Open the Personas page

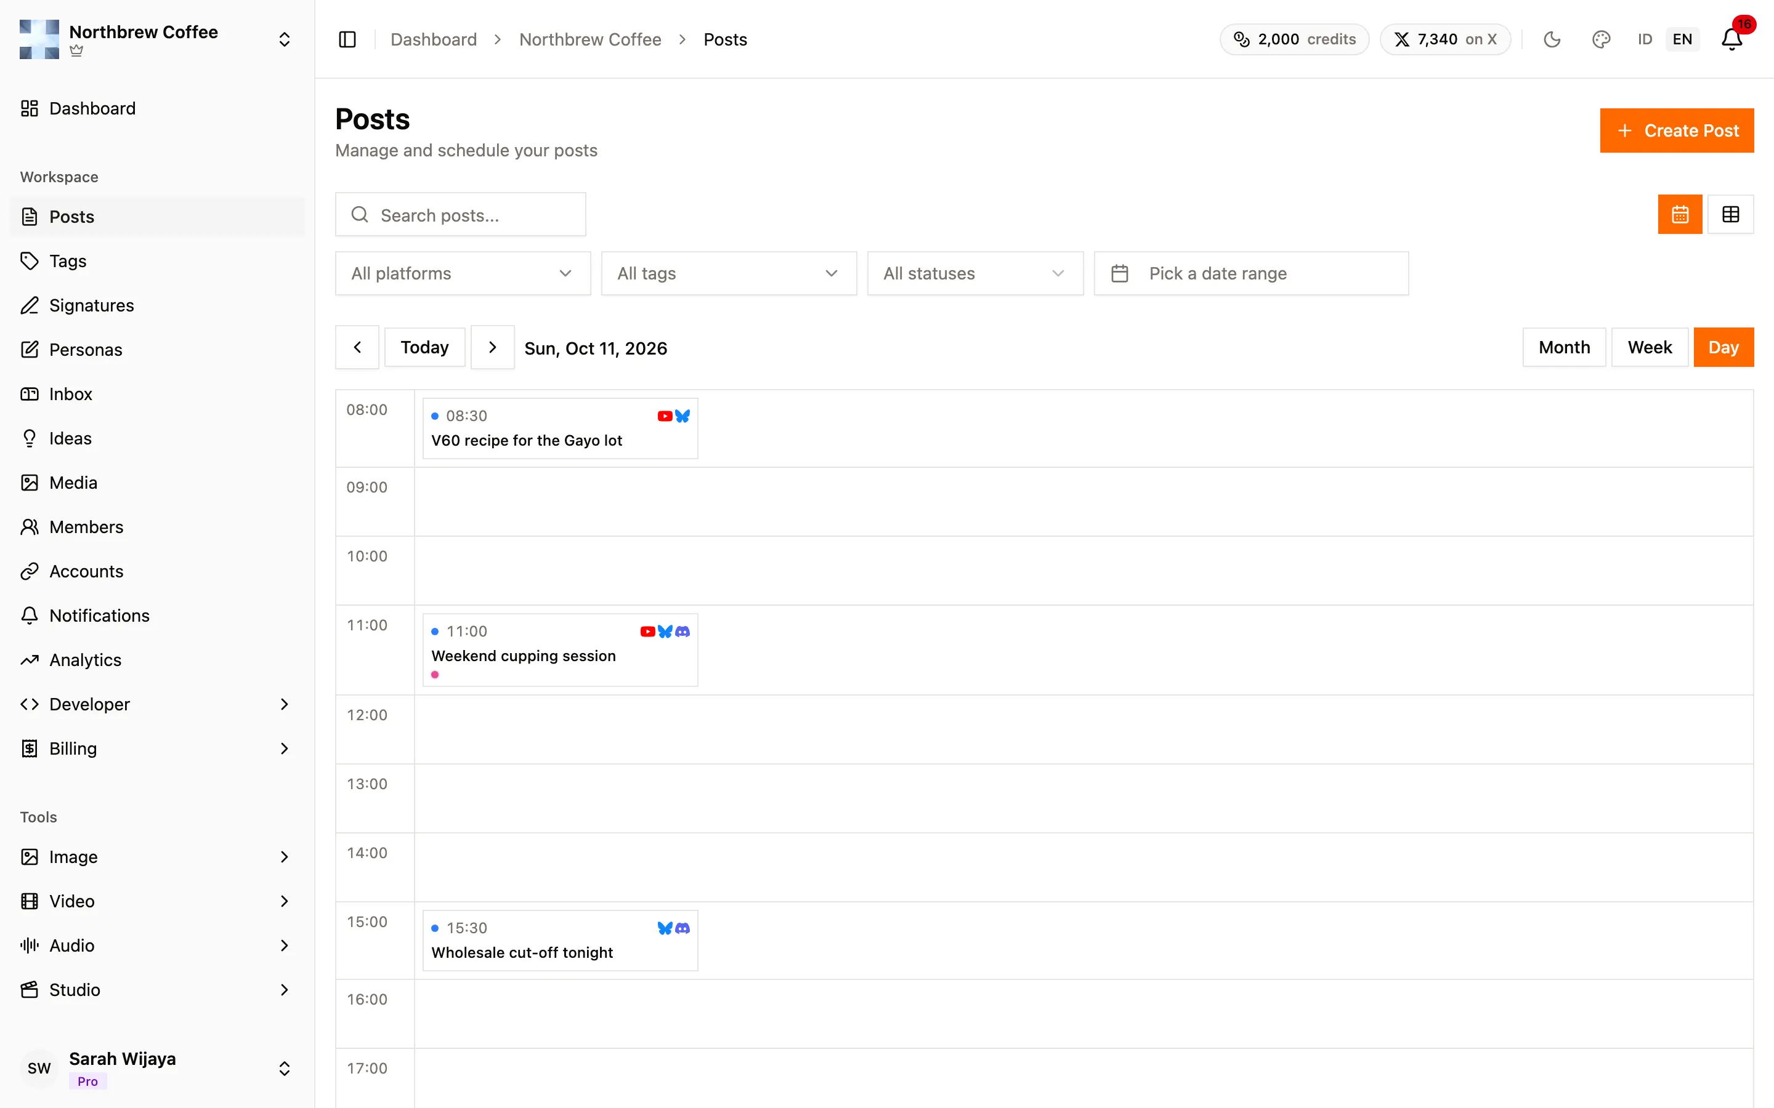[x=156, y=350]
